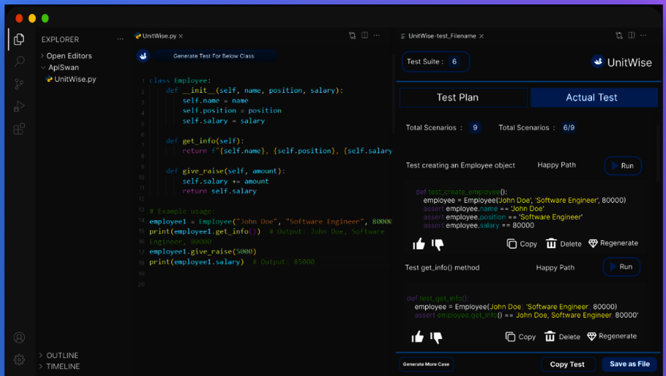The width and height of the screenshot is (666, 376).
Task: Click the EXPLORER panel title
Action: [x=60, y=39]
